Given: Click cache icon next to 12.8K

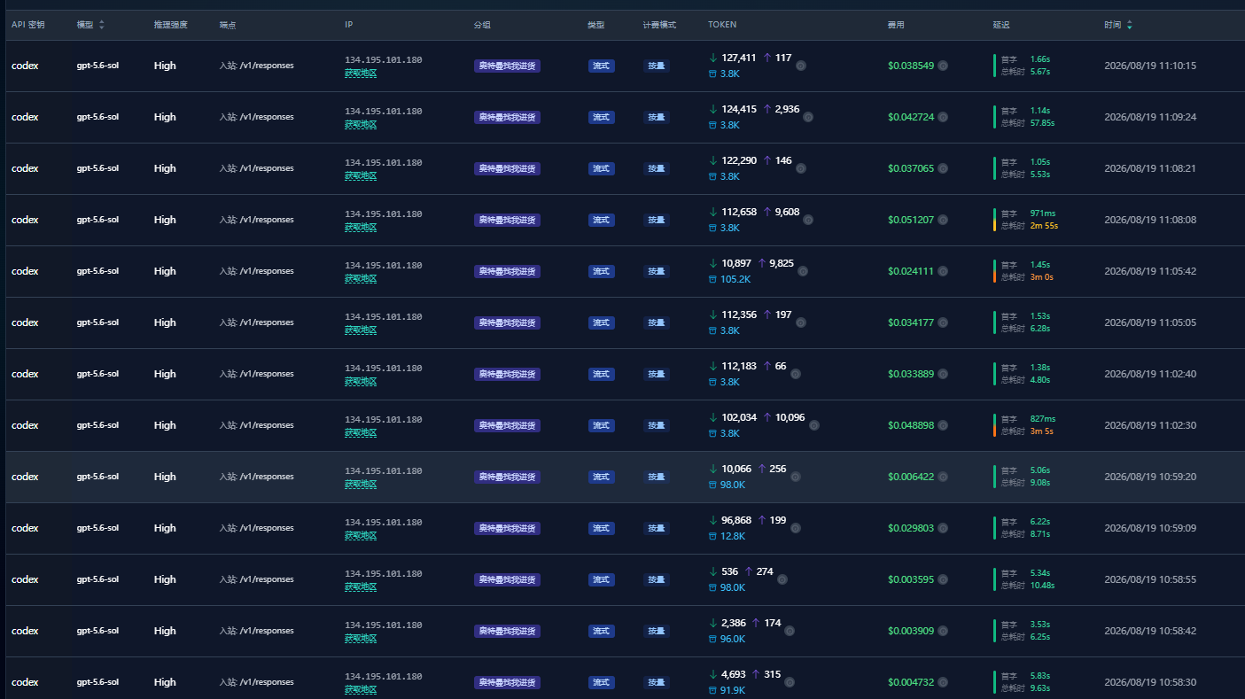Looking at the screenshot, I should click(712, 536).
